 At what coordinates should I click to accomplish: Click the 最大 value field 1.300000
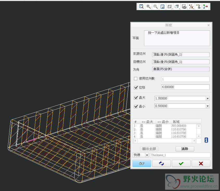point(180,98)
